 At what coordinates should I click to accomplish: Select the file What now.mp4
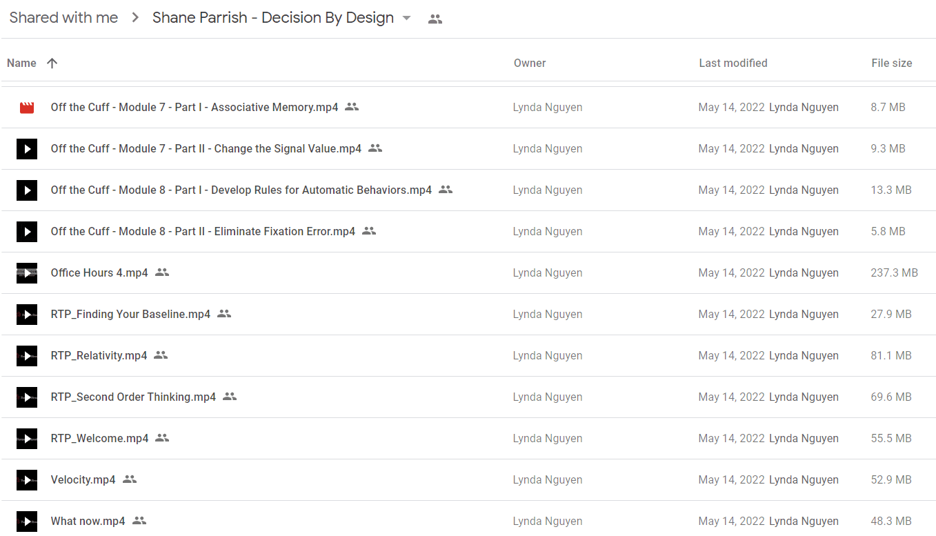[x=88, y=522]
